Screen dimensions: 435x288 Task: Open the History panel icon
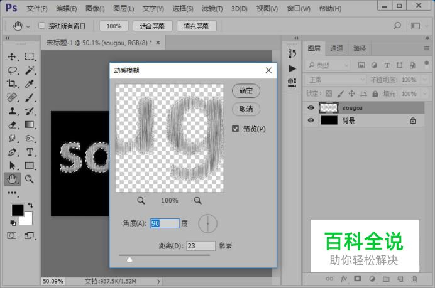coord(292,53)
